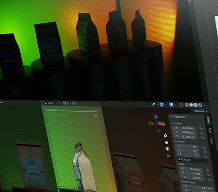
Task: Open the pivot point dropdown in viewport header
Action: point(60,103)
